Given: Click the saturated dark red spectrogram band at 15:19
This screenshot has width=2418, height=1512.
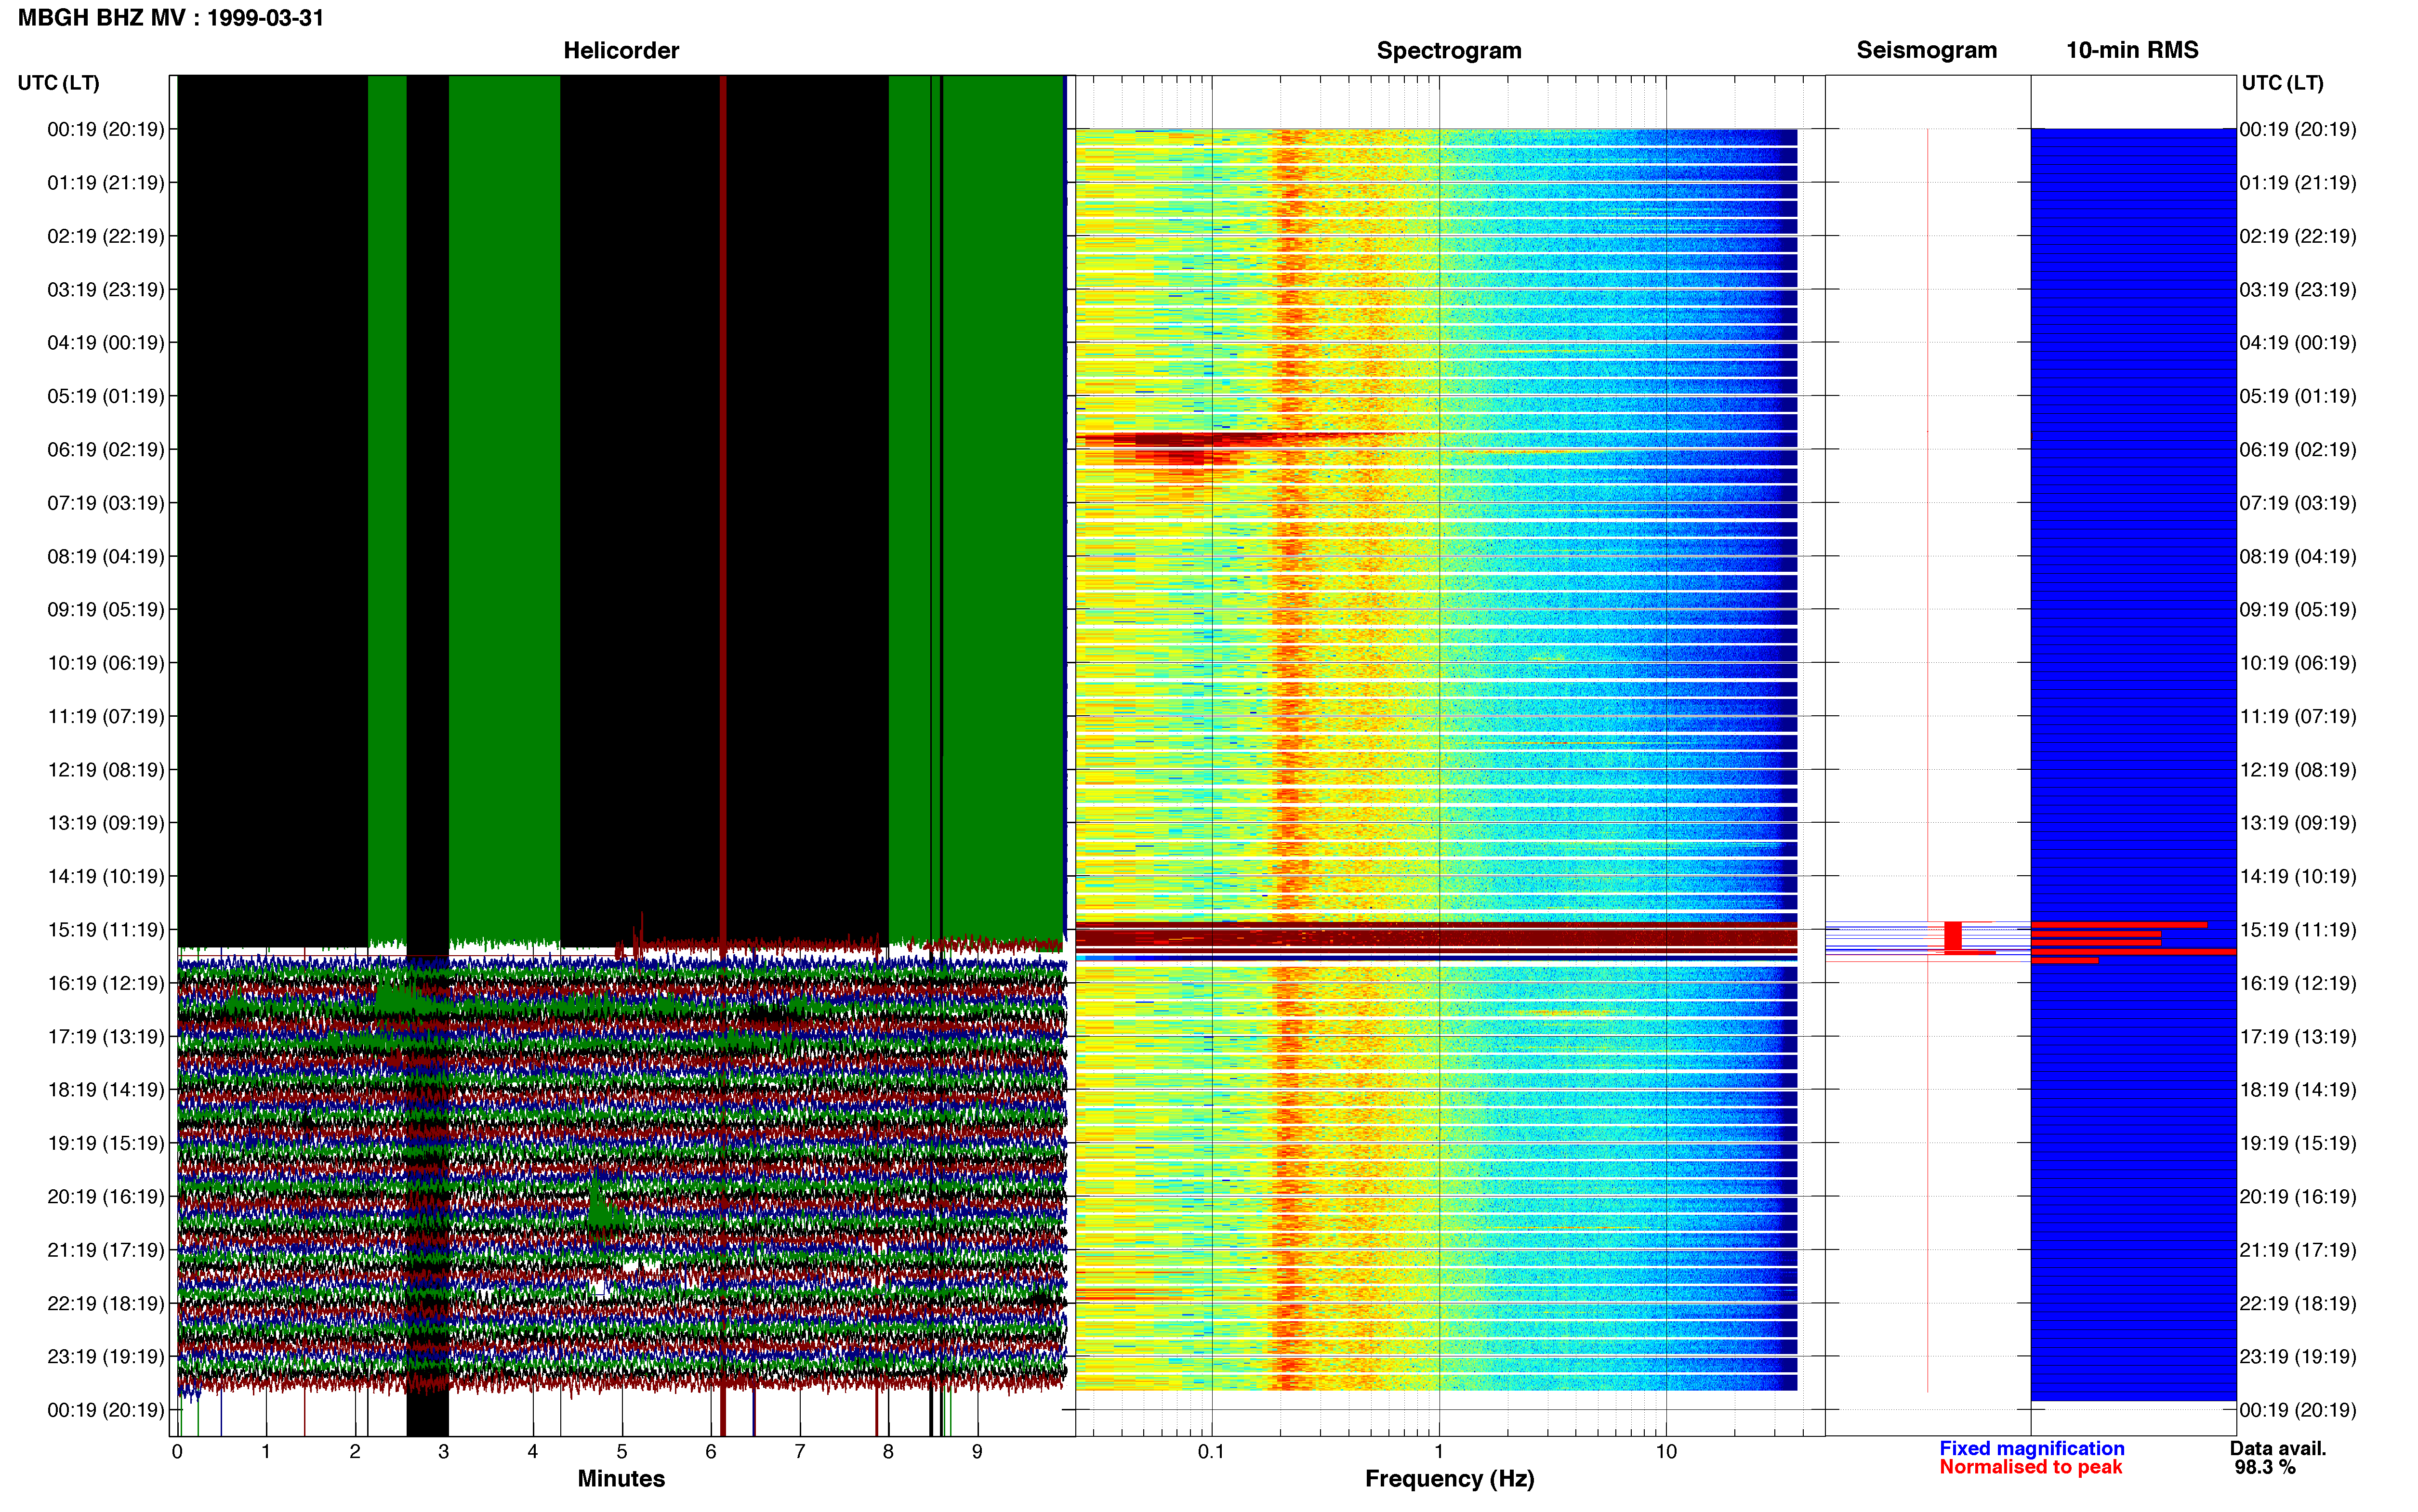Looking at the screenshot, I should click(1436, 937).
